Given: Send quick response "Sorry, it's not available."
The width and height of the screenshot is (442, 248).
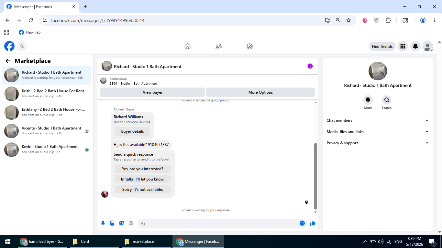Looking at the screenshot, I should [143, 190].
